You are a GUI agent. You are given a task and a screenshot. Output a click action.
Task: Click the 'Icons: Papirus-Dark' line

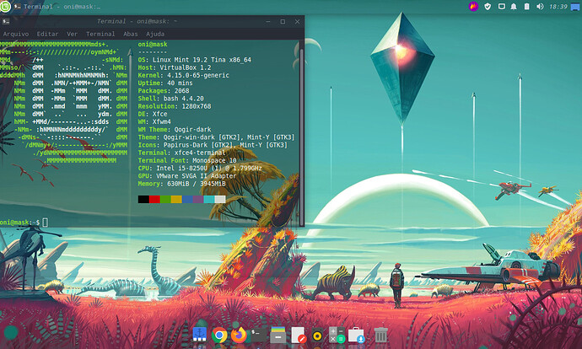pyautogui.click(x=213, y=145)
